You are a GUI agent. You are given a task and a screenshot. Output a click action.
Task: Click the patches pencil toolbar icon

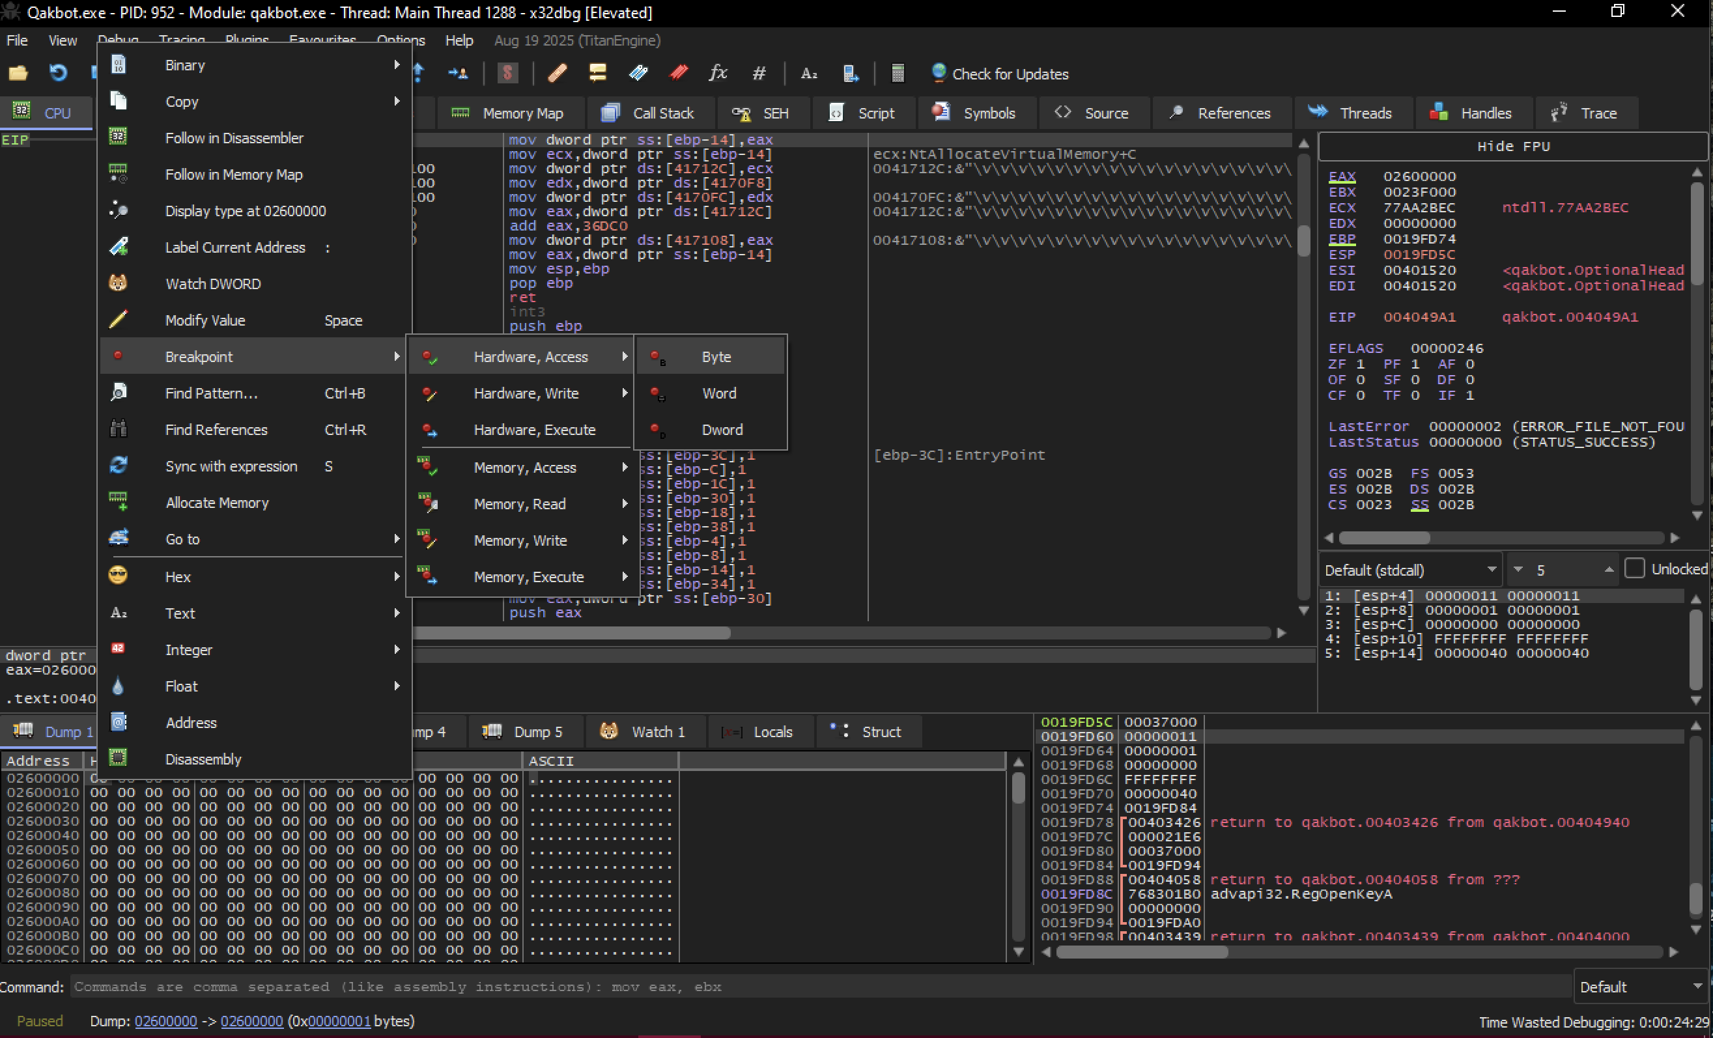(557, 72)
